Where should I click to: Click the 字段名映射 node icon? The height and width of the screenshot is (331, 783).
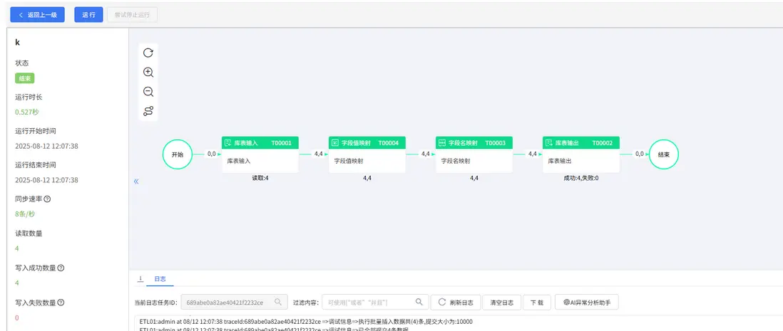tap(442, 143)
